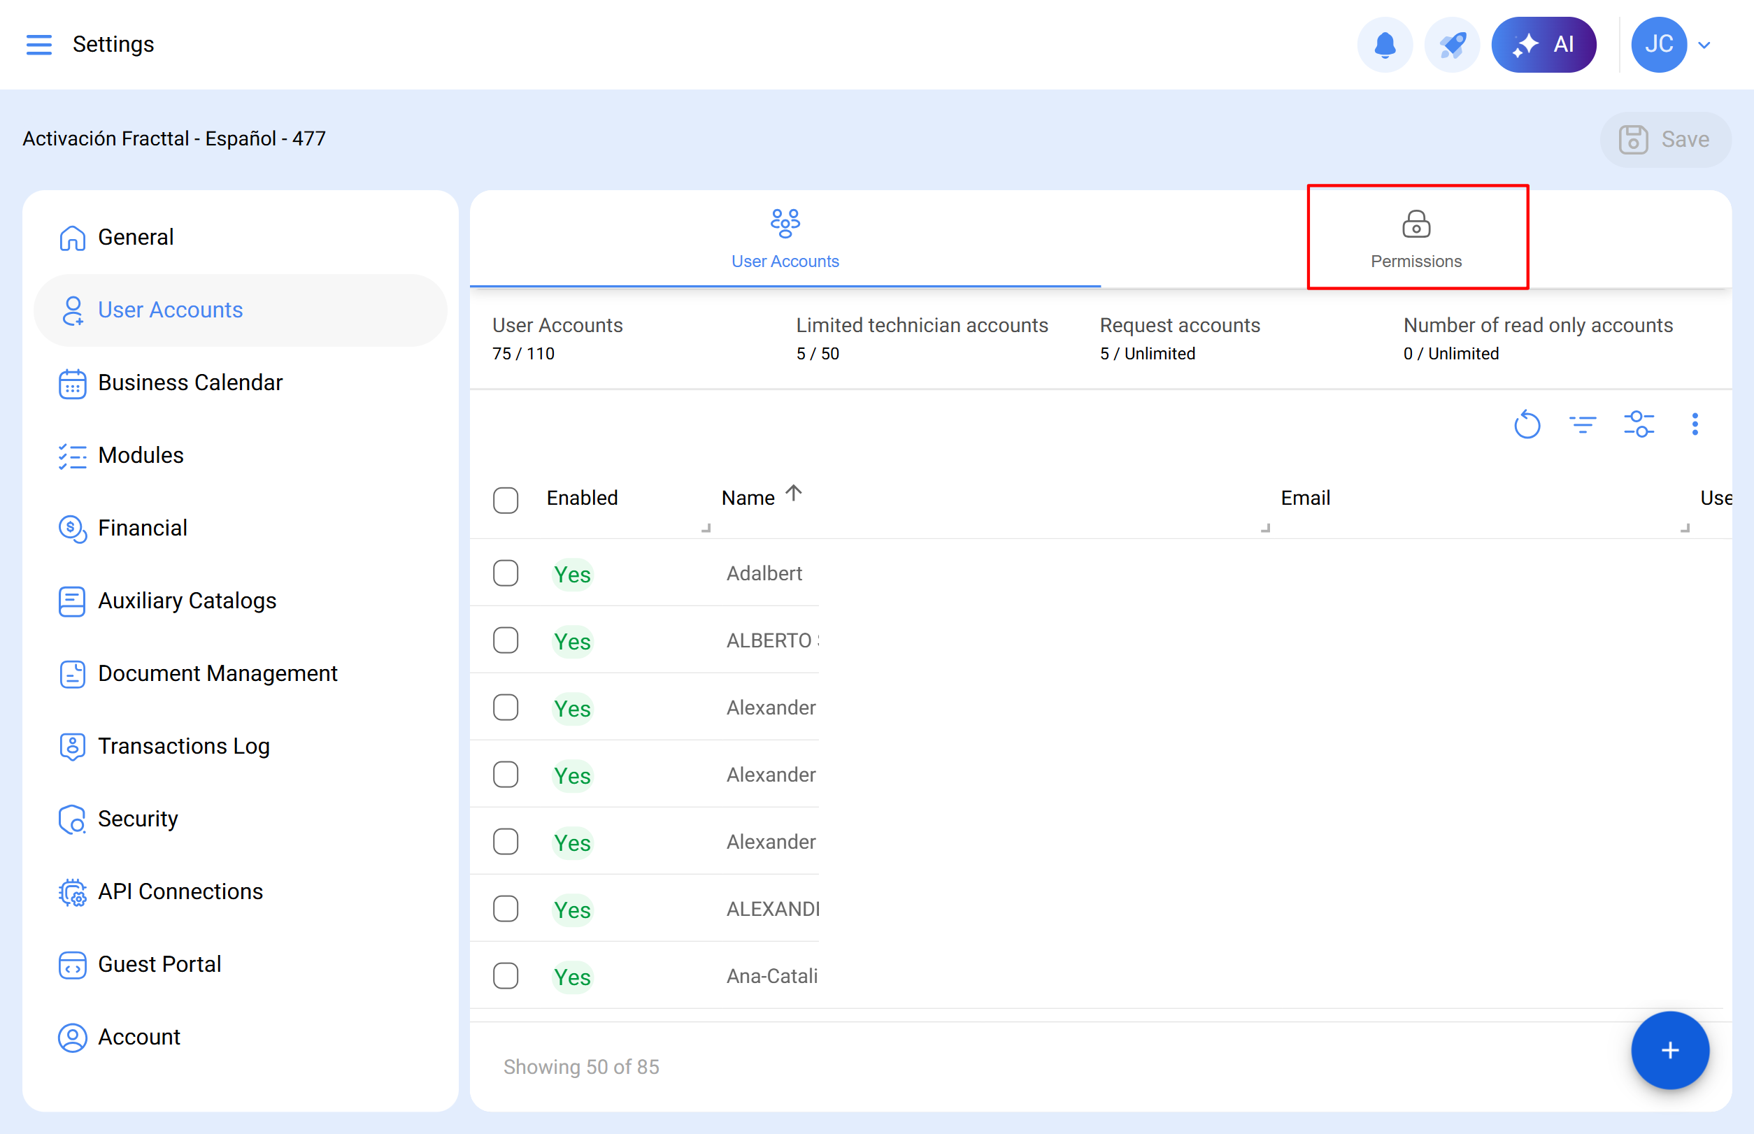
Task: Click the floating plus button to add a user
Action: pyautogui.click(x=1669, y=1051)
